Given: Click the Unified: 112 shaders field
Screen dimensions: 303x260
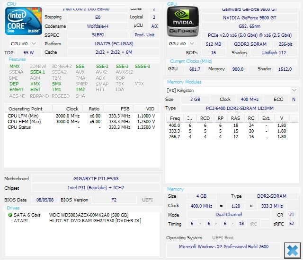Looking at the screenshot, I should click(x=274, y=52).
